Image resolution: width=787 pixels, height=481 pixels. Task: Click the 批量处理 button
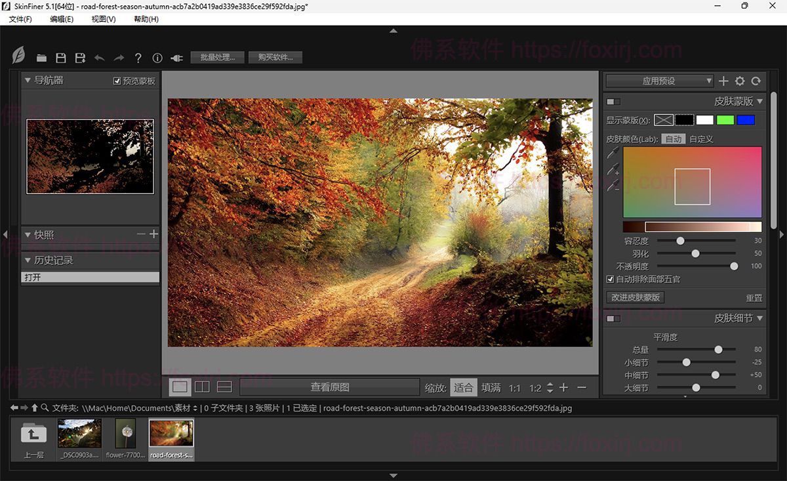218,58
